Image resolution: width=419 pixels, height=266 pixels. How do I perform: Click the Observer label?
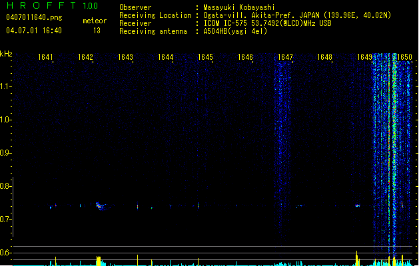135,7
